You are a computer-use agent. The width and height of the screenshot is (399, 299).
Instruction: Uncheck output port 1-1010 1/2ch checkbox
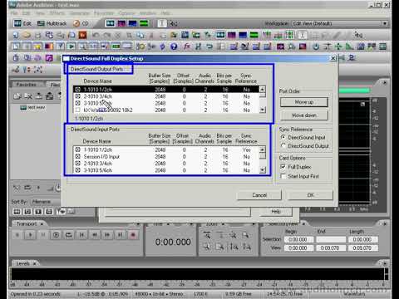point(78,90)
